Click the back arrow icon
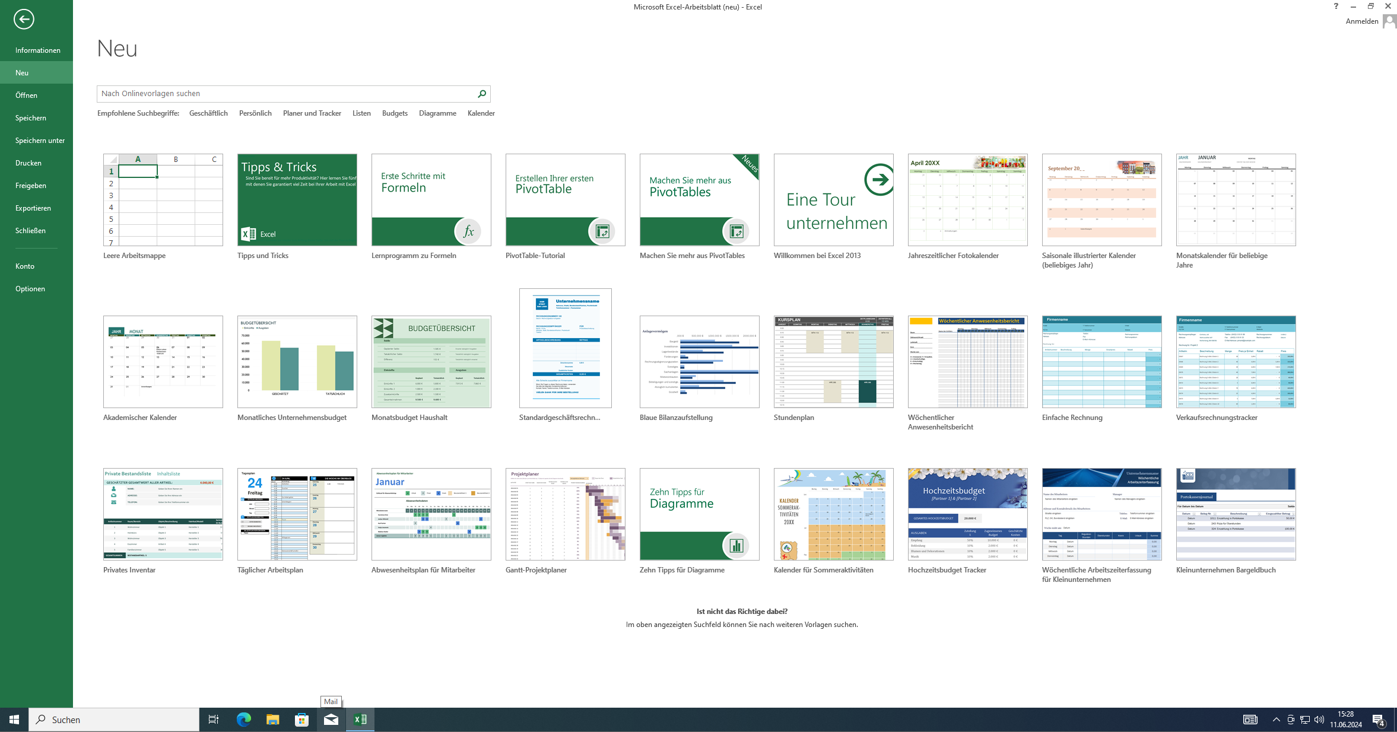1397x732 pixels. (24, 19)
